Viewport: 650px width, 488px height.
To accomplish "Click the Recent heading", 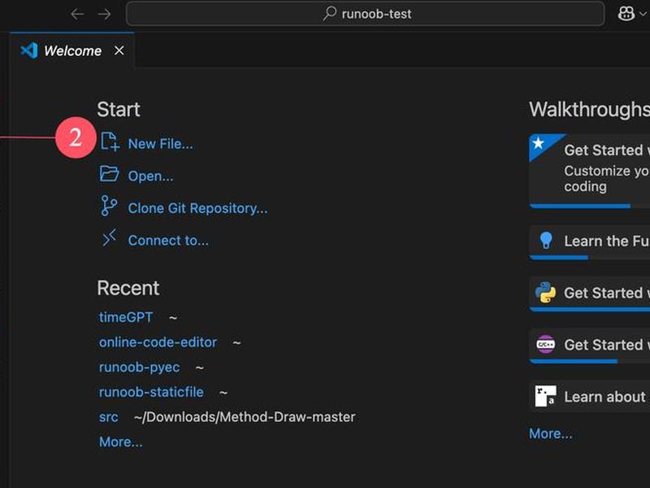I will click(128, 288).
